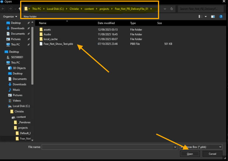Expand the Pandoras Box file type dropdown
Screen dimensions: 228x161
(x=220, y=147)
